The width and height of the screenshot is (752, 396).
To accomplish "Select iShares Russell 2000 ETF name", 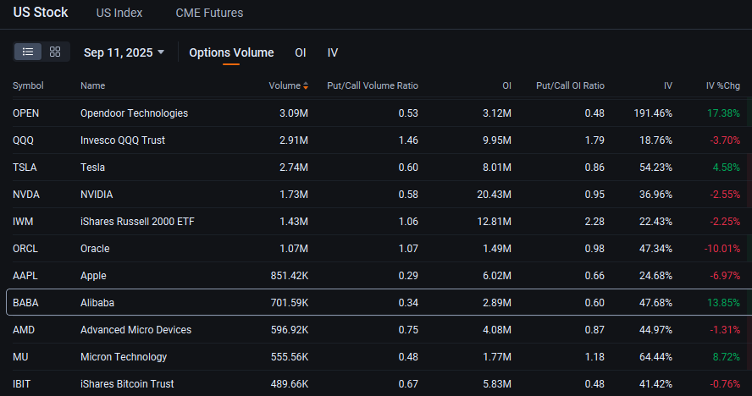I will pos(138,222).
